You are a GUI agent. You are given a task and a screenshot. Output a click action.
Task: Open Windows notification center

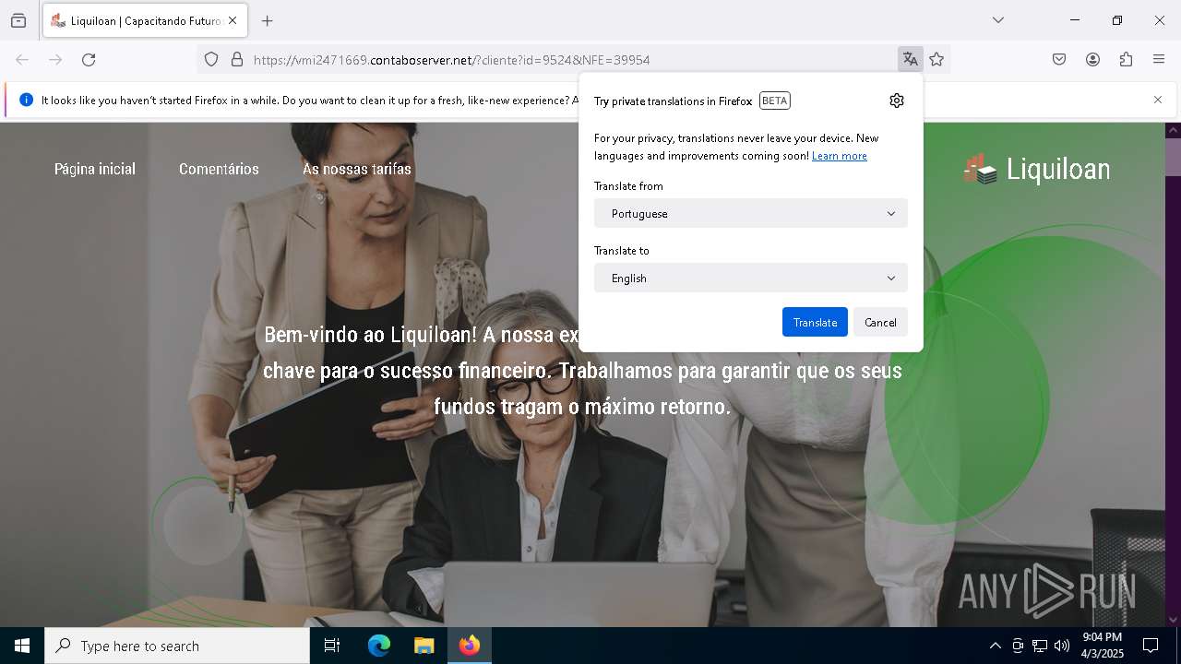coord(1151,646)
